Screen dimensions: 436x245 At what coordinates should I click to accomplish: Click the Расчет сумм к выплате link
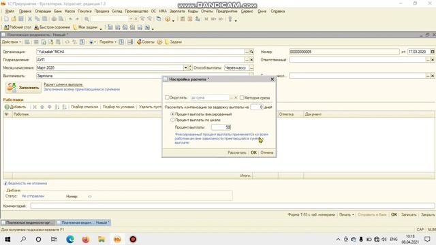point(63,84)
